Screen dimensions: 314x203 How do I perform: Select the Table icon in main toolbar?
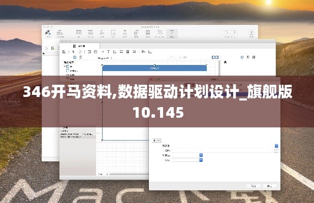79,33
